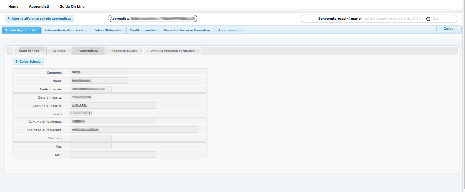Image resolution: width=465 pixels, height=192 pixels.
Task: Select the Stato Scheda sub-tab
Action: tap(29, 51)
